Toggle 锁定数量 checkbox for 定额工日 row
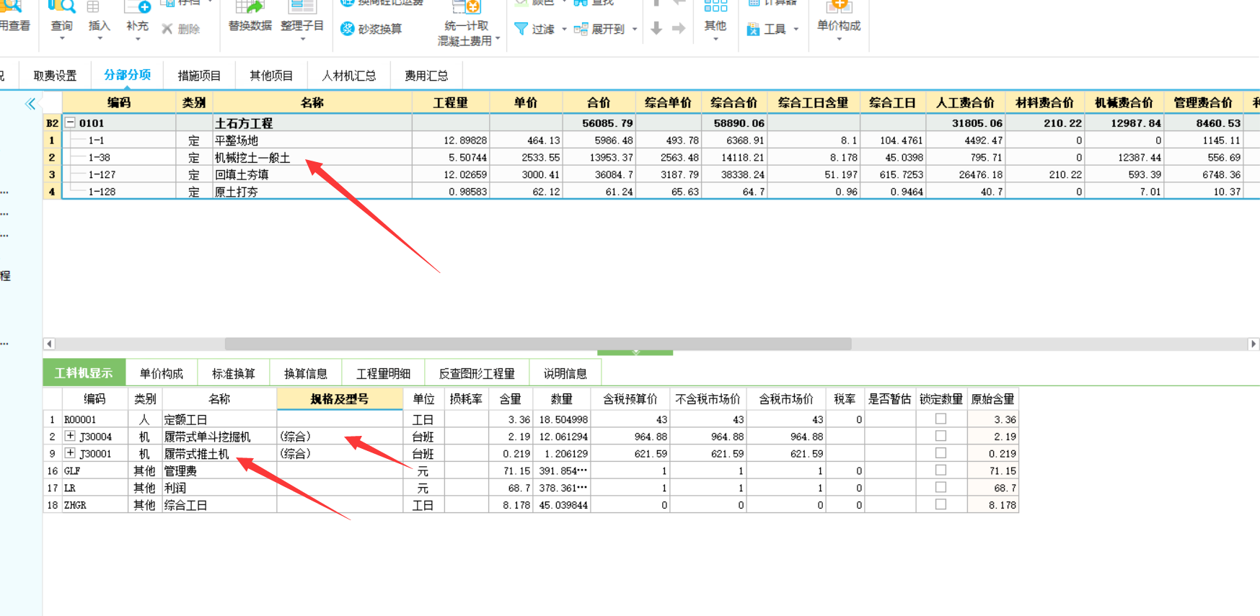 click(x=940, y=419)
